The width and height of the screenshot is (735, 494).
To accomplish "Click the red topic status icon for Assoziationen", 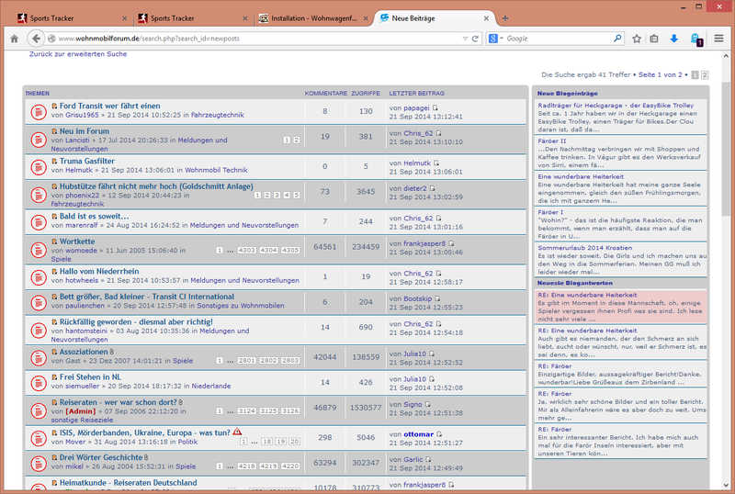I will pos(38,357).
